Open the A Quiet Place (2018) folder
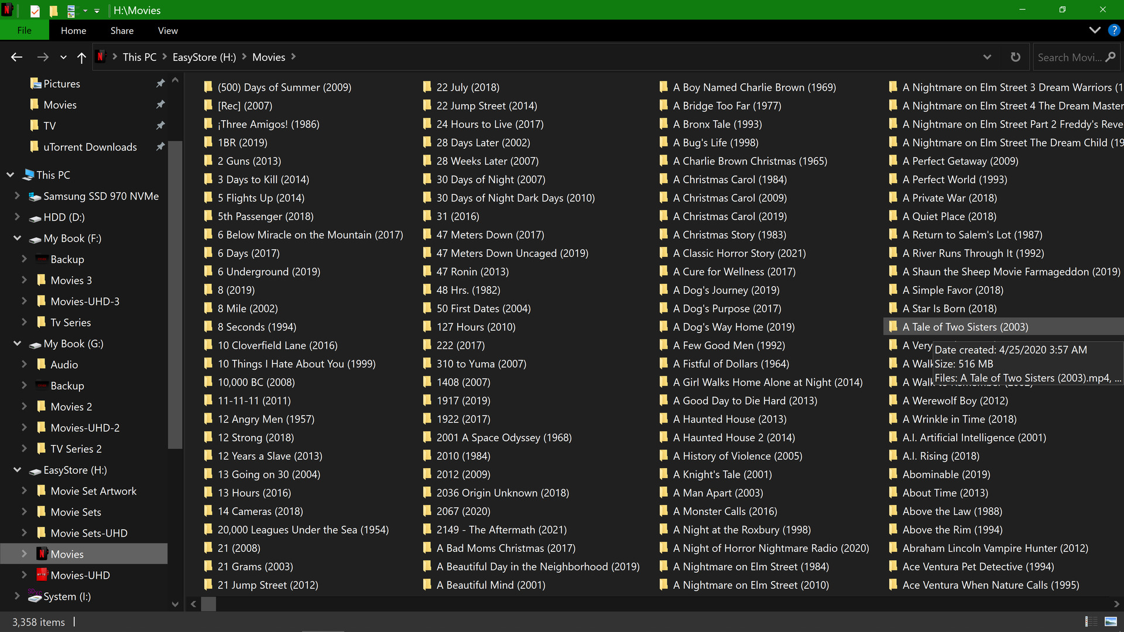This screenshot has width=1124, height=632. 949,217
